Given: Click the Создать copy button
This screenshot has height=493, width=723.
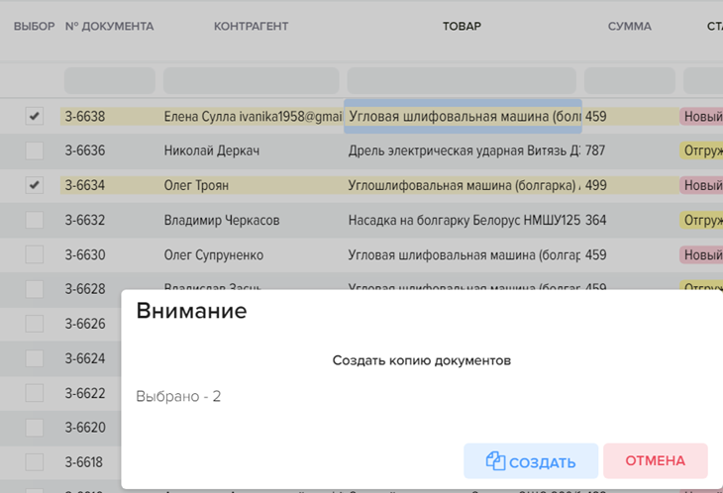Looking at the screenshot, I should tap(531, 461).
